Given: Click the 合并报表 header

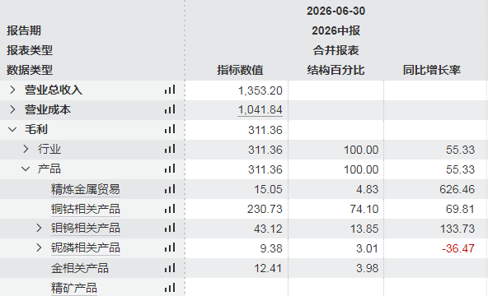Looking at the screenshot, I should [335, 50].
